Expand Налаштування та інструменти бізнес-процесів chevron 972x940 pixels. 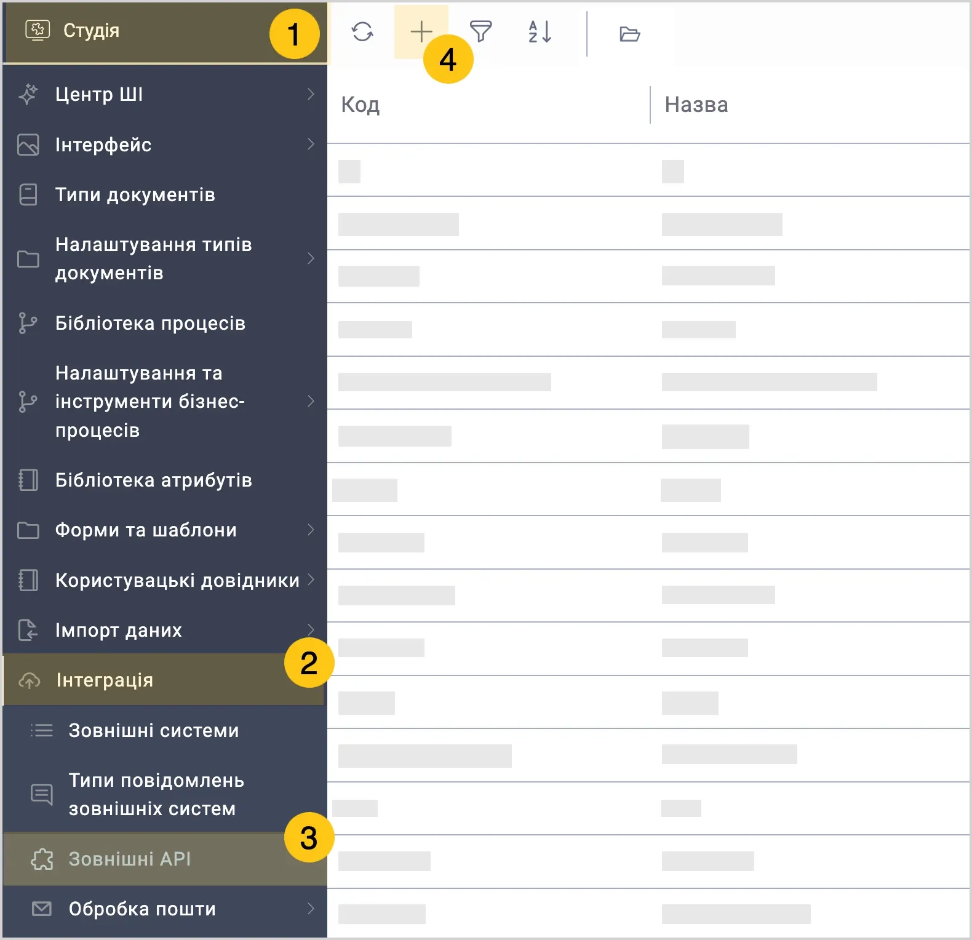311,401
